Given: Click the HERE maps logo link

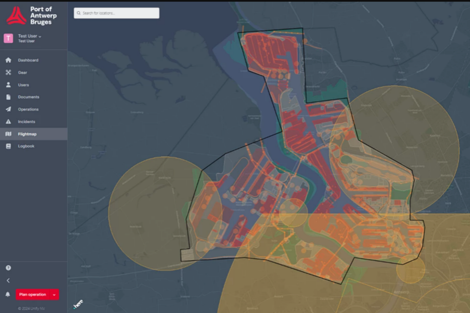Looking at the screenshot, I should 78,304.
